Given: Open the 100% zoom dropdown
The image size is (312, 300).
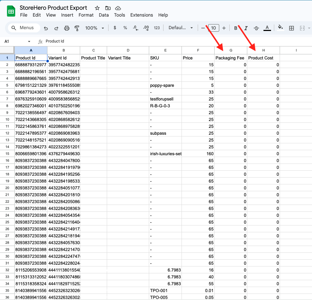Looking at the screenshot, I should pos(95,28).
